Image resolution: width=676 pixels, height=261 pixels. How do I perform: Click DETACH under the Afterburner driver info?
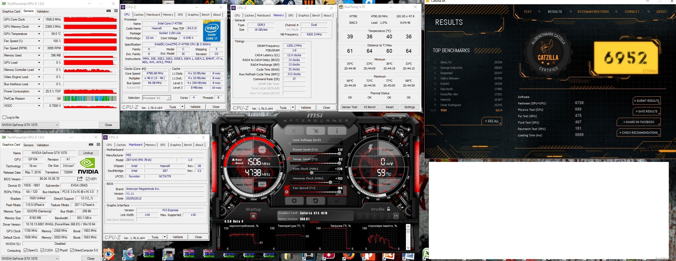tap(314, 222)
